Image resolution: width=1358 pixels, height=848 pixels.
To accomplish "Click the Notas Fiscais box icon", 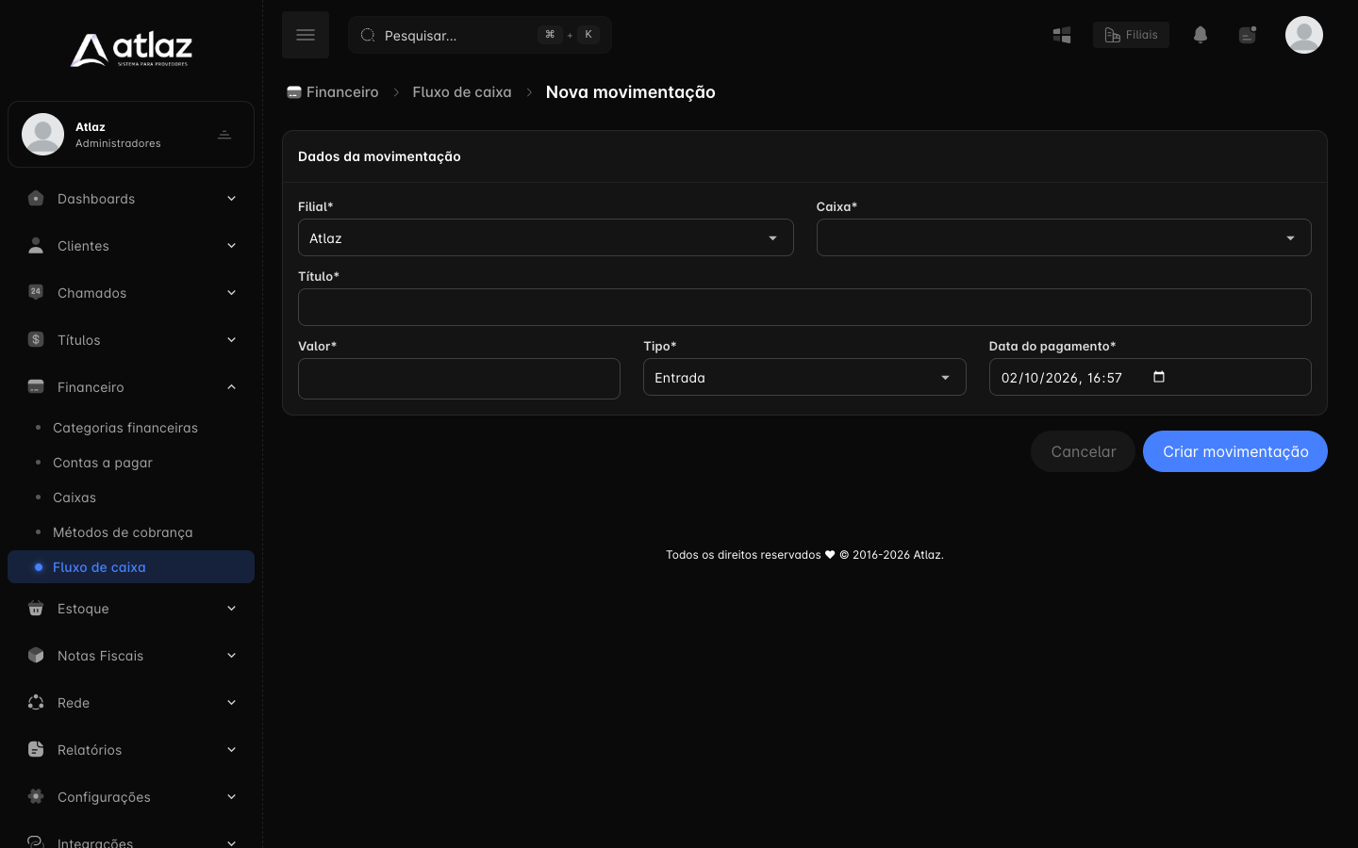I will [36, 656].
